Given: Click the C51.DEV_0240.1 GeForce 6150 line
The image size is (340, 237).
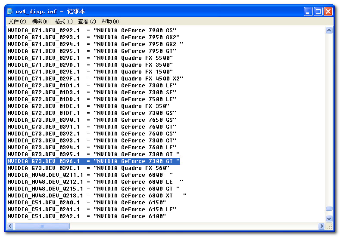Looking at the screenshot, I should (x=87, y=203).
